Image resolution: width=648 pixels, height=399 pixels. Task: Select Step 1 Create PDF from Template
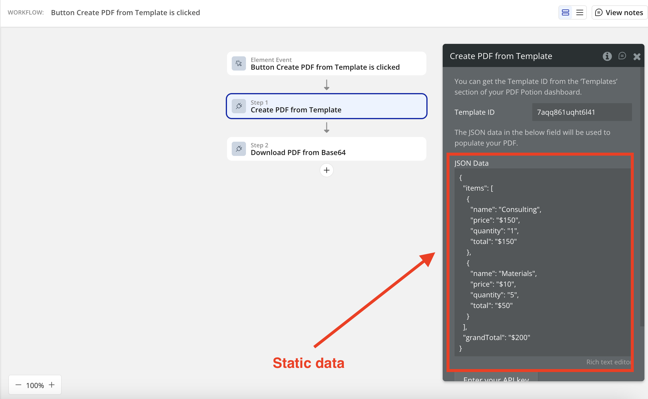pos(326,106)
